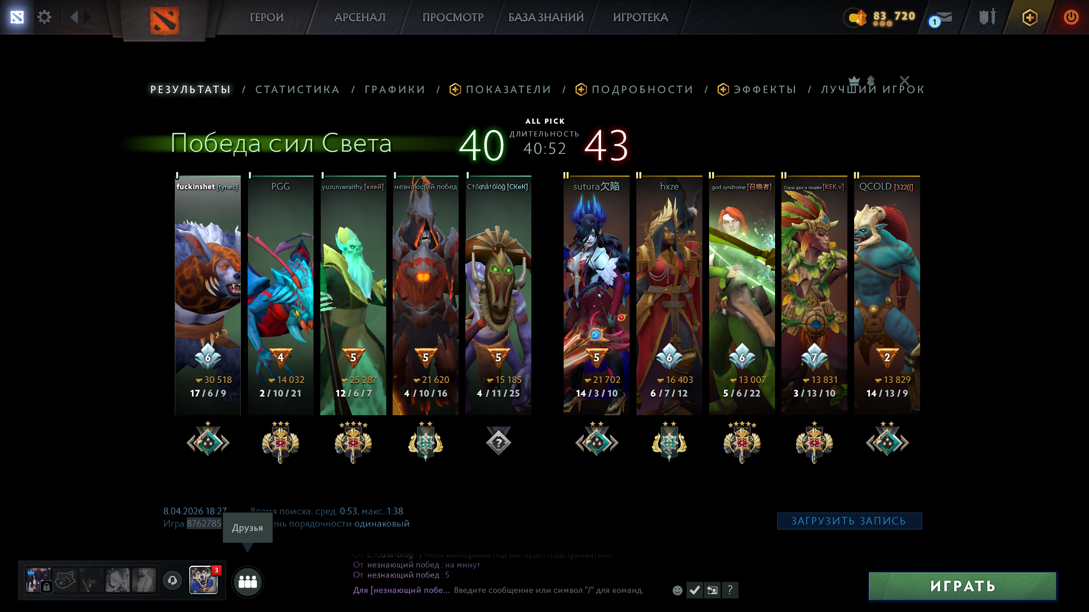Click the Dota 2 logo home button
Screen dimensions: 1089x612
coord(165,20)
